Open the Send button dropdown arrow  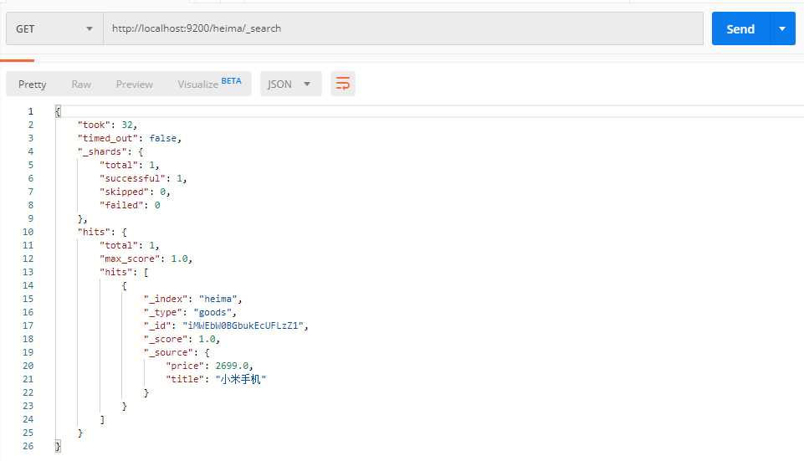(782, 28)
